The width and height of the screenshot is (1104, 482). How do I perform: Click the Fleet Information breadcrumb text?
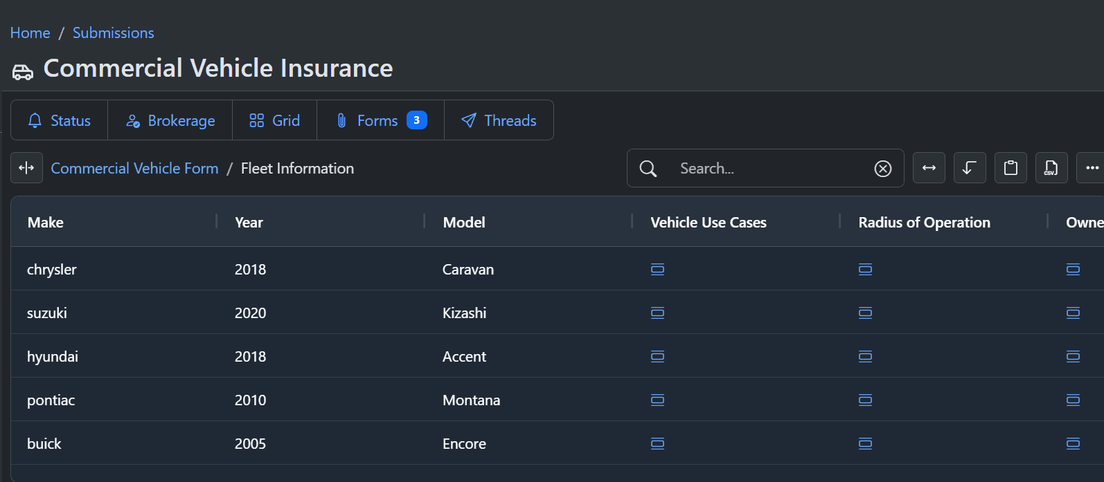click(297, 169)
